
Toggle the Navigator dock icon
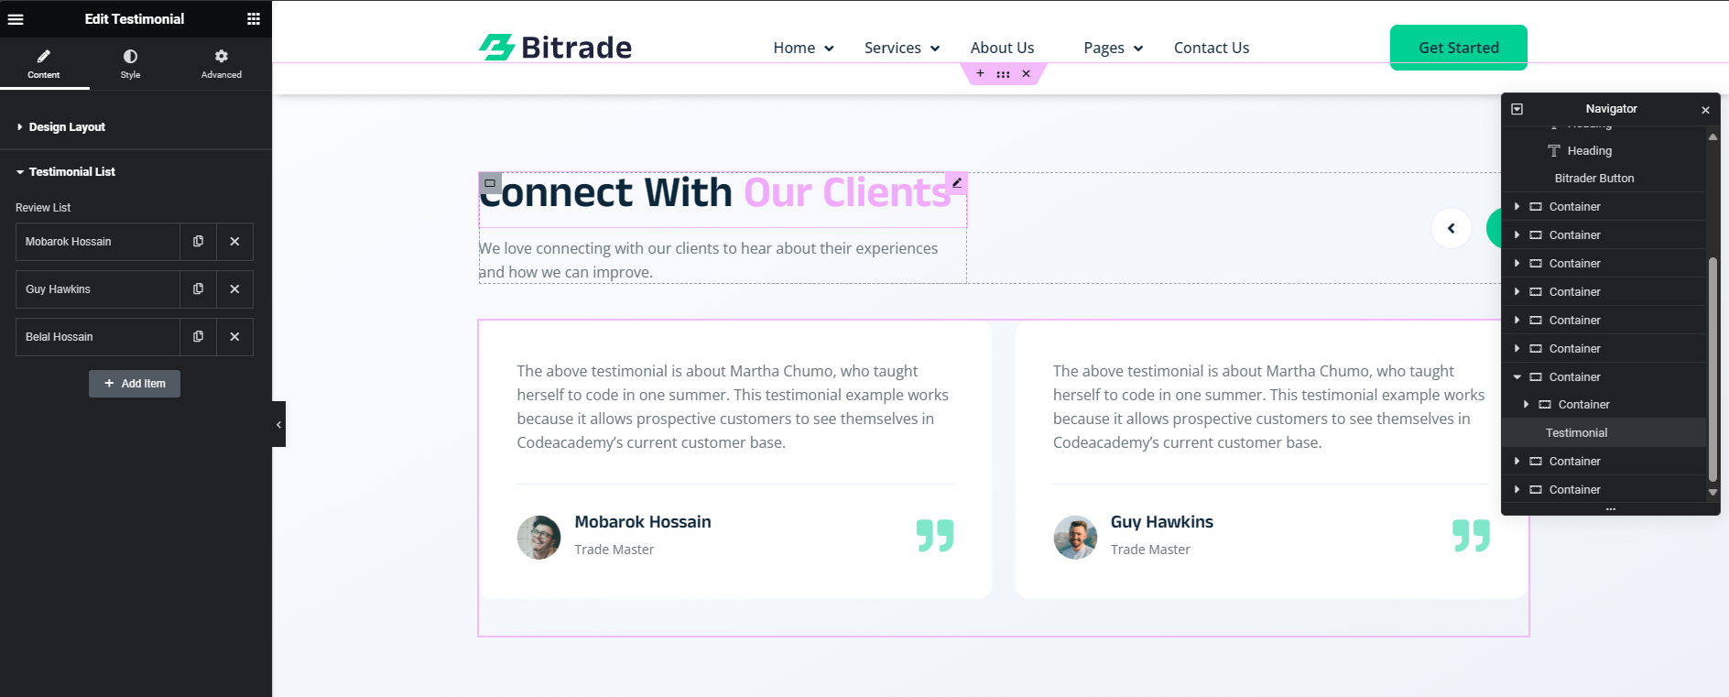pos(1517,109)
